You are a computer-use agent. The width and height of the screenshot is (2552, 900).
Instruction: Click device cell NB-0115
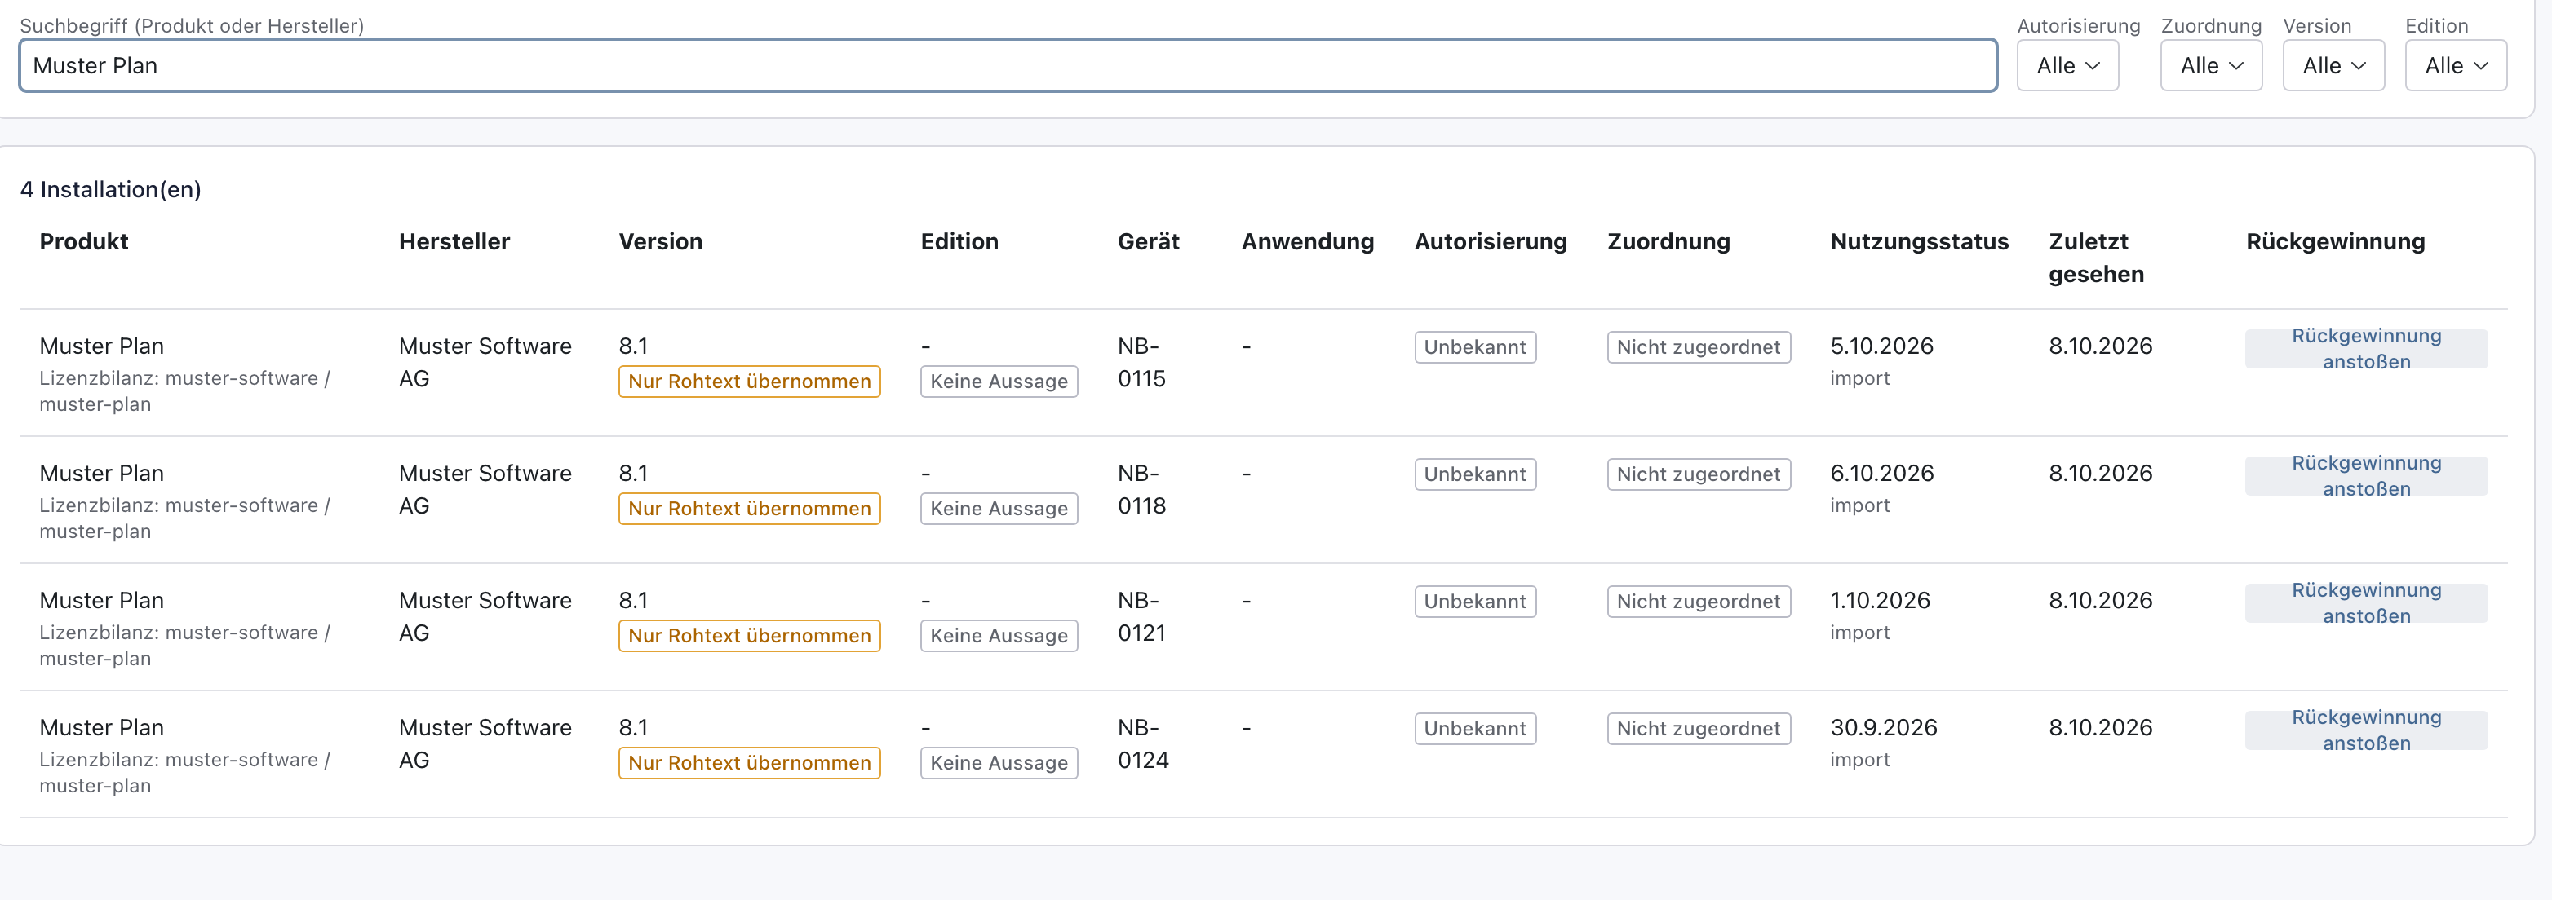click(x=1141, y=363)
